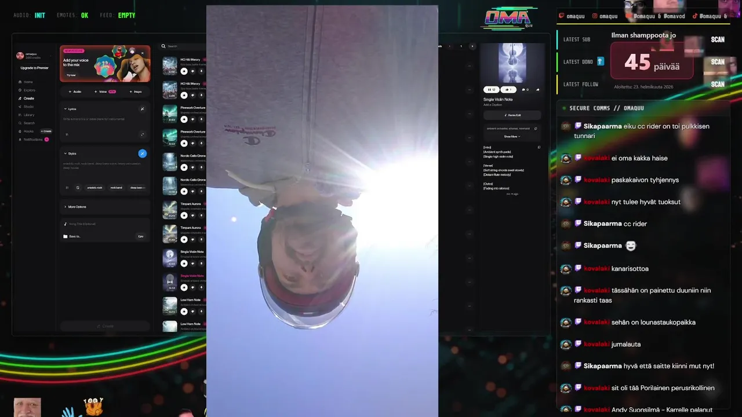Copy the song lyrics
The image size is (742, 417).
(539, 147)
